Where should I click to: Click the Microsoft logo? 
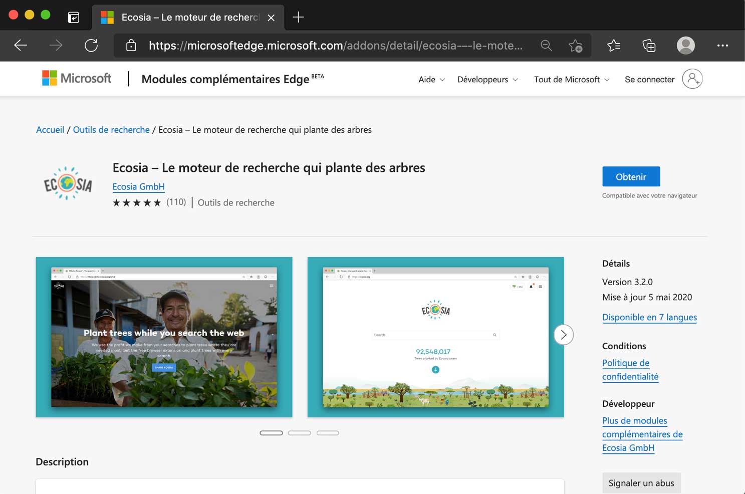[77, 78]
